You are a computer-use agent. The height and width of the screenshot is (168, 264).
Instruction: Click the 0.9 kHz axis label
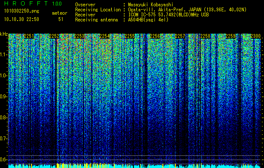pyautogui.click(x=3, y=97)
